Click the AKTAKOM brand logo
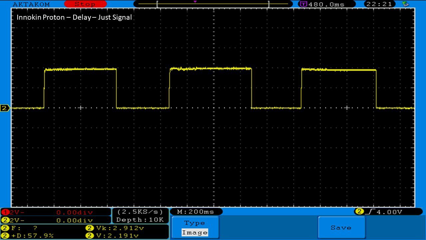This screenshot has height=240, width=426. click(x=31, y=4)
